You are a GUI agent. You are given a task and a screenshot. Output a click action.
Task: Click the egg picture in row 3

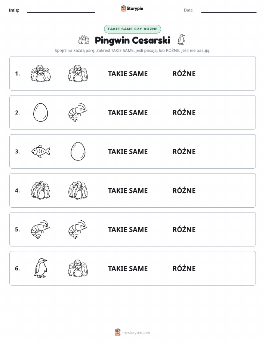click(x=78, y=151)
